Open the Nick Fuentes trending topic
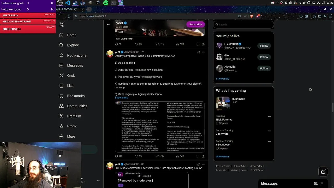 coord(224,120)
